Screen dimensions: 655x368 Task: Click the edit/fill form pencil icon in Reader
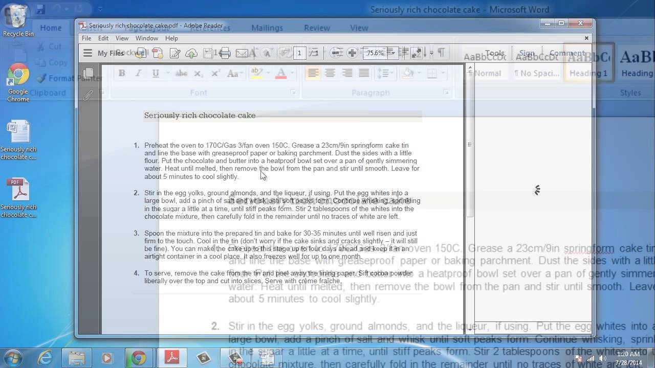[x=174, y=53]
